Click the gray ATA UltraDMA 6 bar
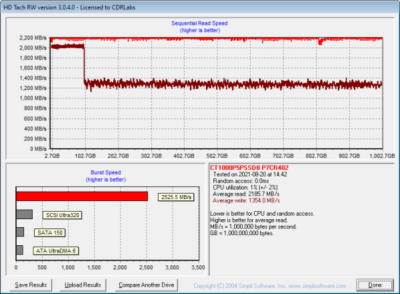Viewport: 400px width, 294px height. (19, 250)
